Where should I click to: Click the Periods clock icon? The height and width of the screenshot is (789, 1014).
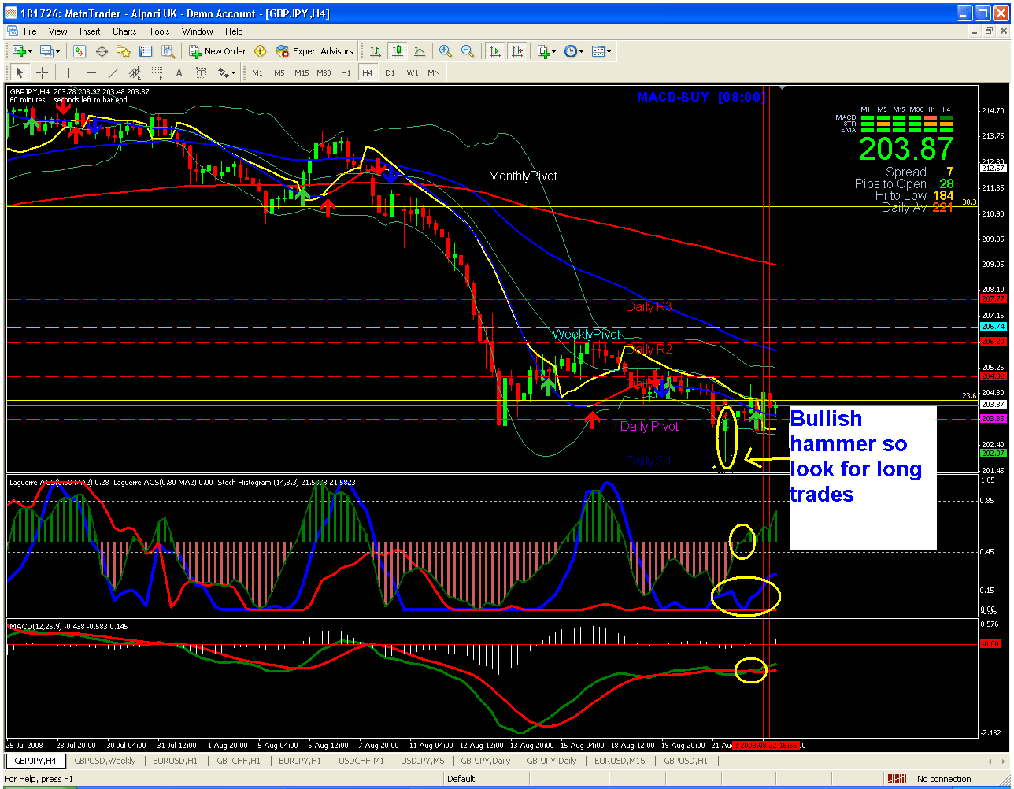point(570,51)
